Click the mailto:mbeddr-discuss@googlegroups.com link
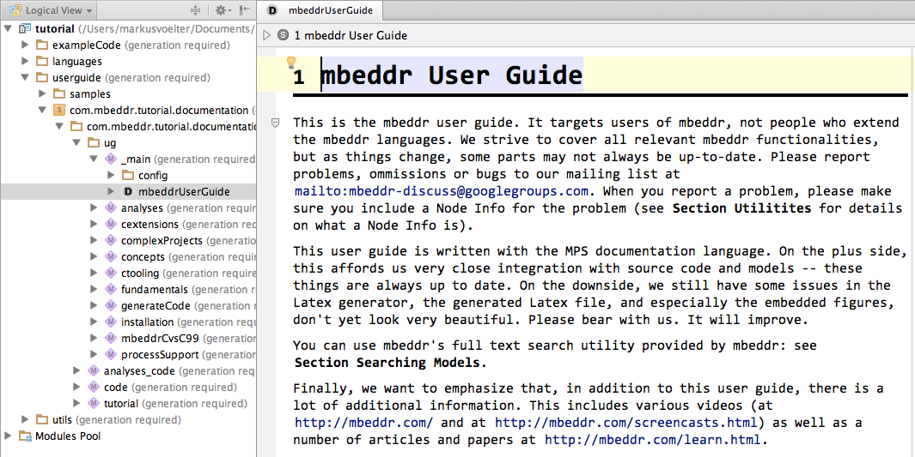The width and height of the screenshot is (915, 457). coord(441,191)
